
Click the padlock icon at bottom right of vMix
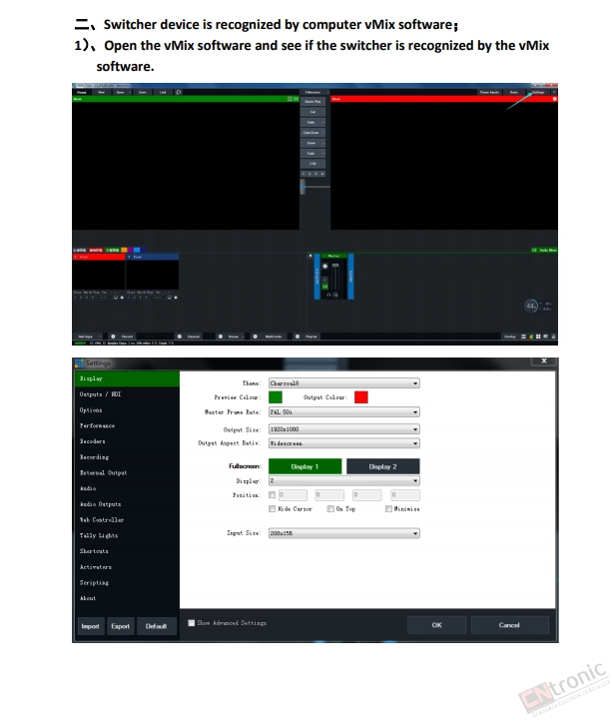pos(553,337)
